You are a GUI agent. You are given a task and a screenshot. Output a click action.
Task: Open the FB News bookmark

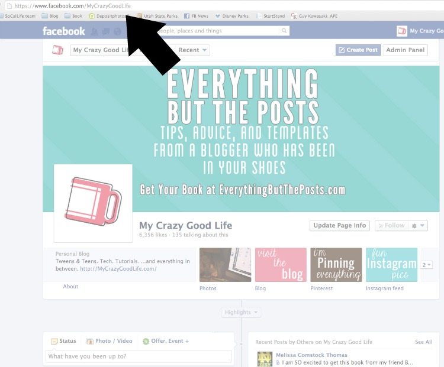tap(196, 16)
